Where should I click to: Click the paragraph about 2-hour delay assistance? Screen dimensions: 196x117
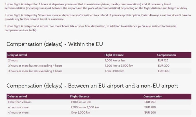[x=97, y=6]
